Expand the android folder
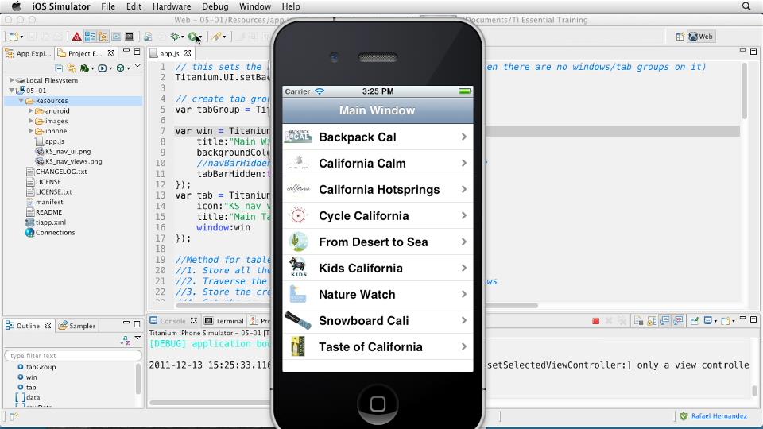This screenshot has width=763, height=429. (x=31, y=111)
